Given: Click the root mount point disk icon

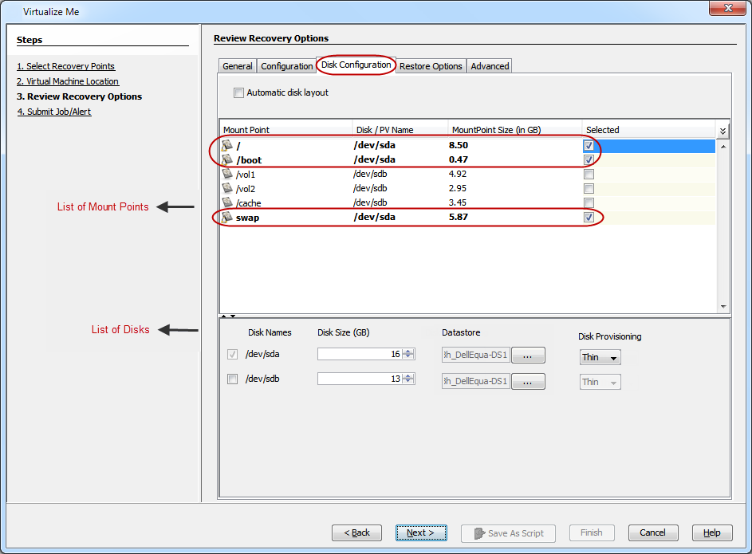Looking at the screenshot, I should click(x=227, y=146).
